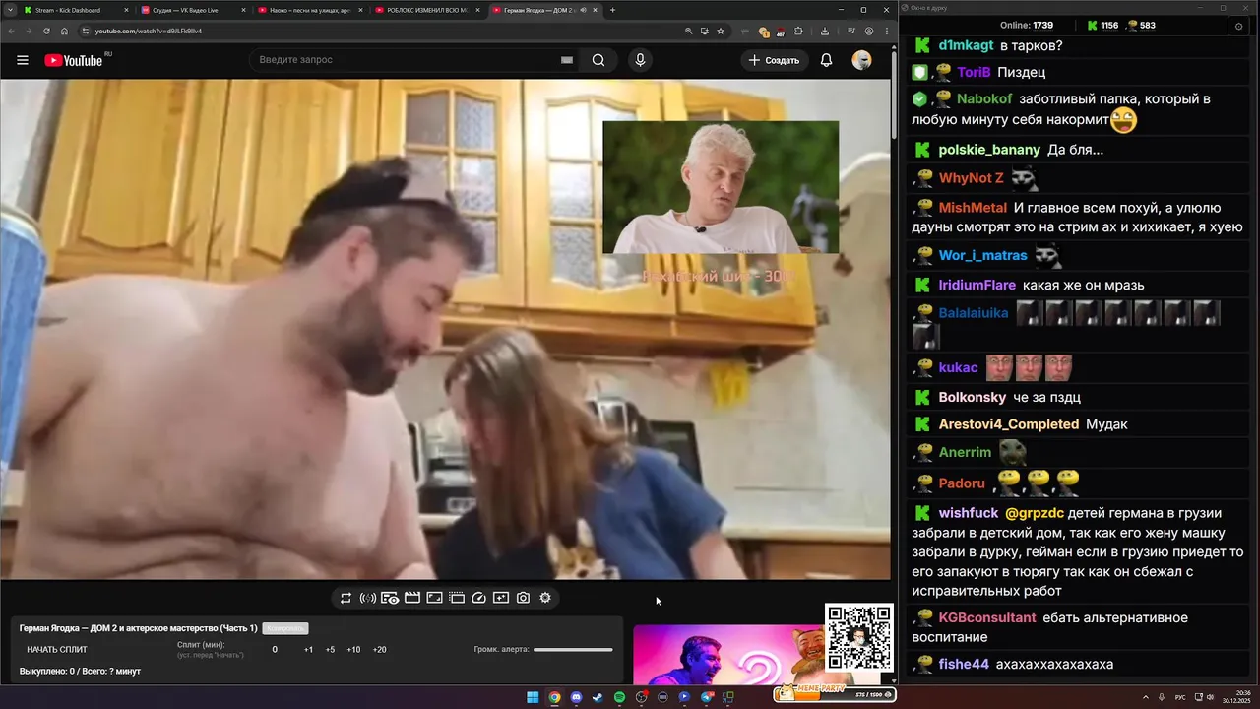
Task: Open the on-screen keyboard icon in search box
Action: [x=567, y=60]
